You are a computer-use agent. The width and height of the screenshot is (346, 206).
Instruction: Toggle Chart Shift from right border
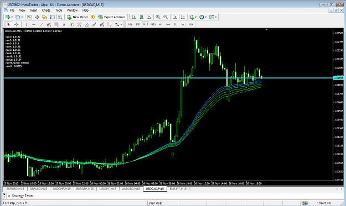pos(183,17)
